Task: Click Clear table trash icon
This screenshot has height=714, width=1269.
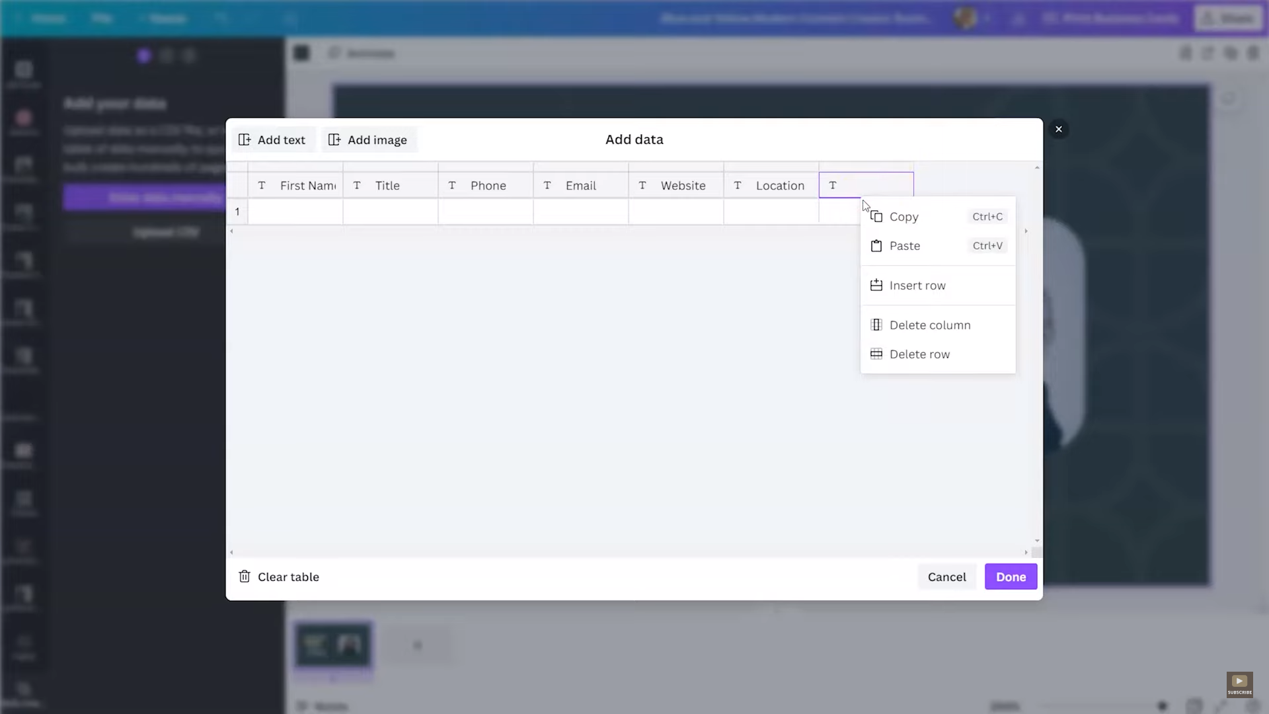Action: click(245, 576)
